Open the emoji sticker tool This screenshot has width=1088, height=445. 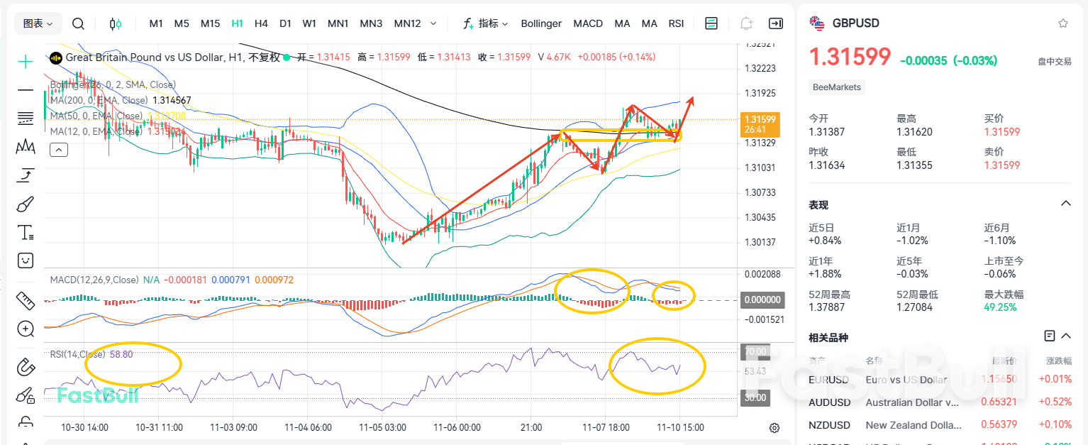pos(25,260)
